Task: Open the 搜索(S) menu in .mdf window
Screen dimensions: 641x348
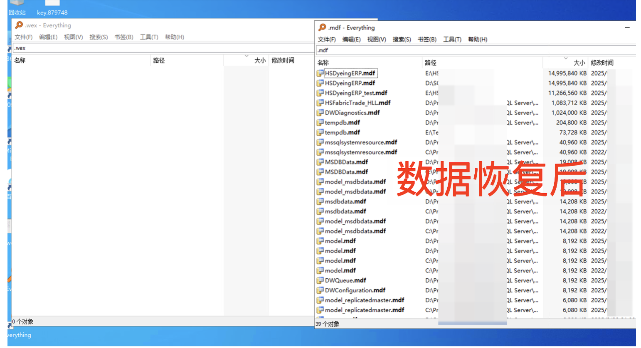Action: pyautogui.click(x=402, y=39)
